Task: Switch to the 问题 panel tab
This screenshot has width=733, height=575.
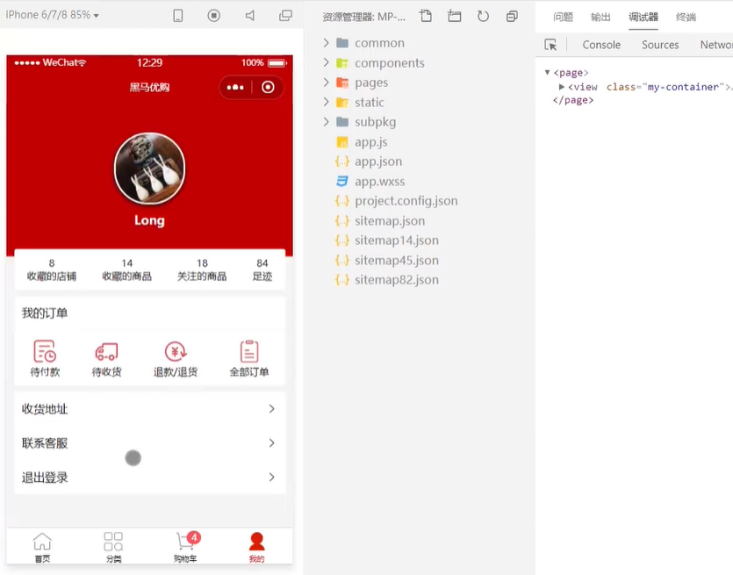Action: pos(563,18)
